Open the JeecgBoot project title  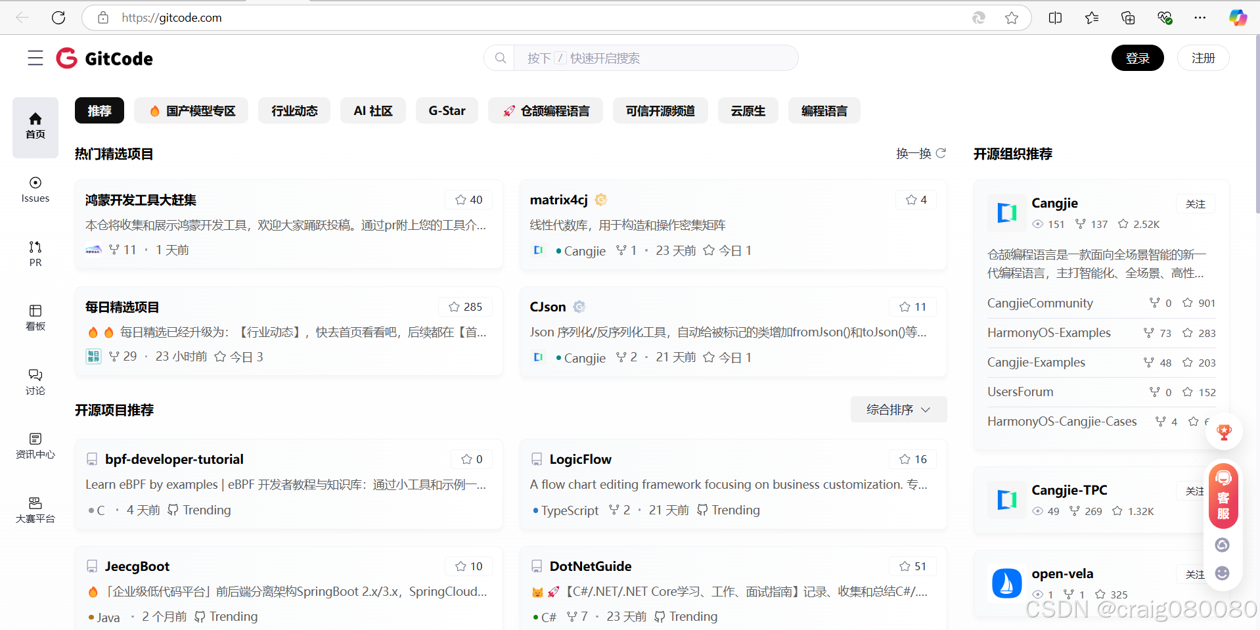coord(137,566)
